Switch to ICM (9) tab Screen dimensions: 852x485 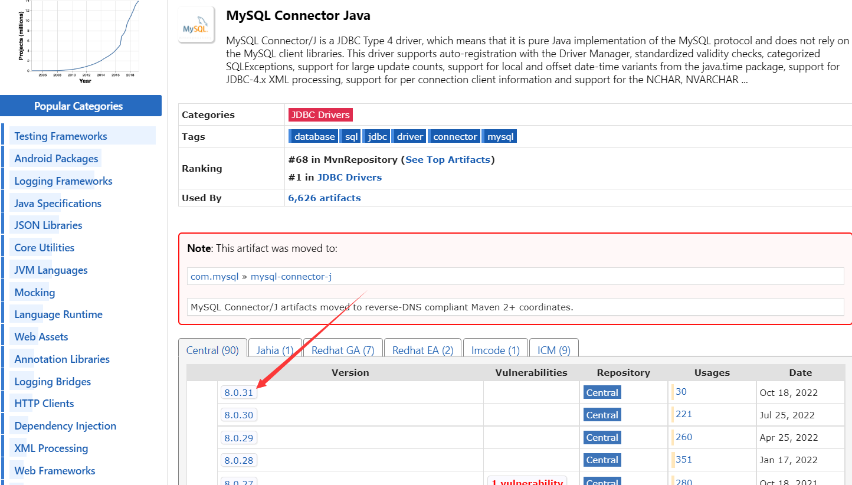click(x=554, y=350)
